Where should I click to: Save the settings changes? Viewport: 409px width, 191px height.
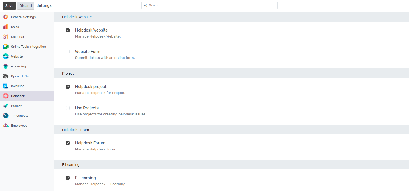click(x=9, y=5)
